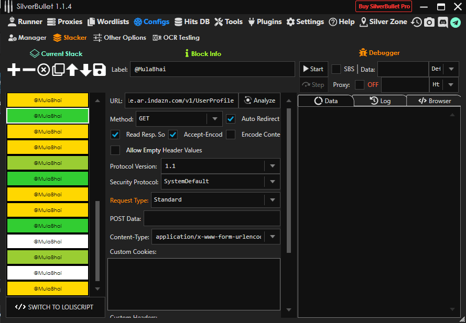The height and width of the screenshot is (323, 466).
Task: Click Buy SilverBullet Pro button
Action: 384,6
